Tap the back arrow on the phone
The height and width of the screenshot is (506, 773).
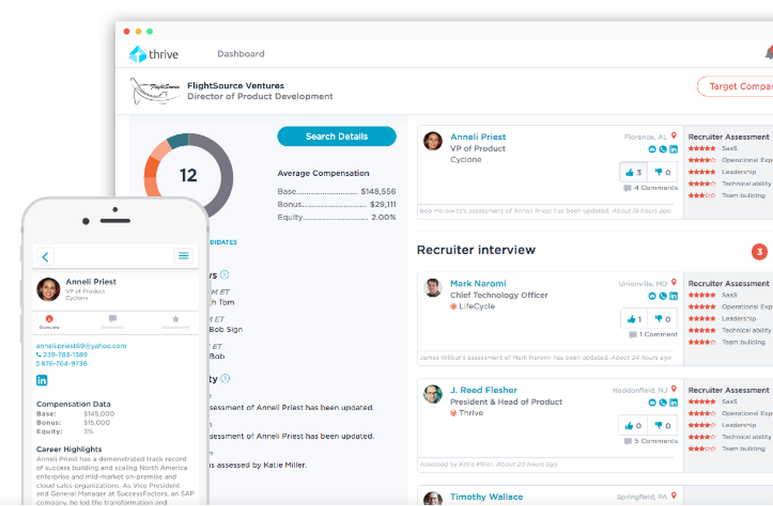point(46,256)
